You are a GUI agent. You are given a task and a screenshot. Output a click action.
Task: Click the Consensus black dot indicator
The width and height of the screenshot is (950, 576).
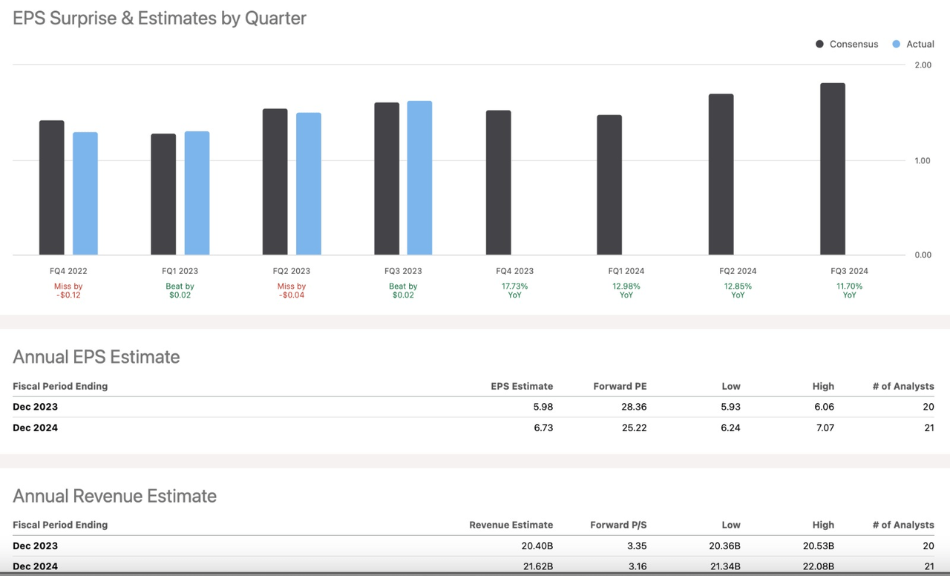(819, 44)
